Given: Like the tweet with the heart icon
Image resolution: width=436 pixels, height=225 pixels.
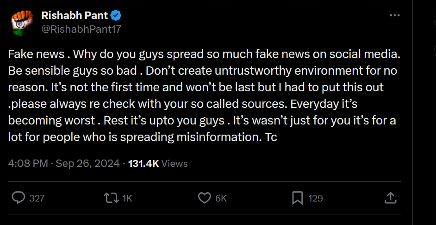Looking at the screenshot, I should pyautogui.click(x=204, y=198).
